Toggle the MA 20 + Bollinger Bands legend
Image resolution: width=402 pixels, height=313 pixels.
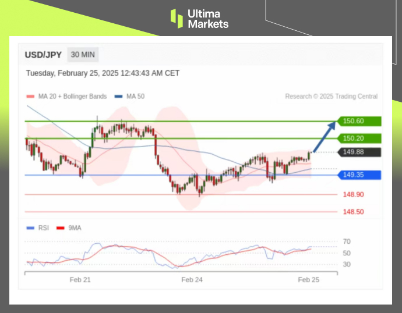point(67,97)
